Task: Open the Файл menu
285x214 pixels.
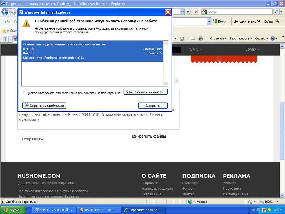Action: [x=6, y=21]
